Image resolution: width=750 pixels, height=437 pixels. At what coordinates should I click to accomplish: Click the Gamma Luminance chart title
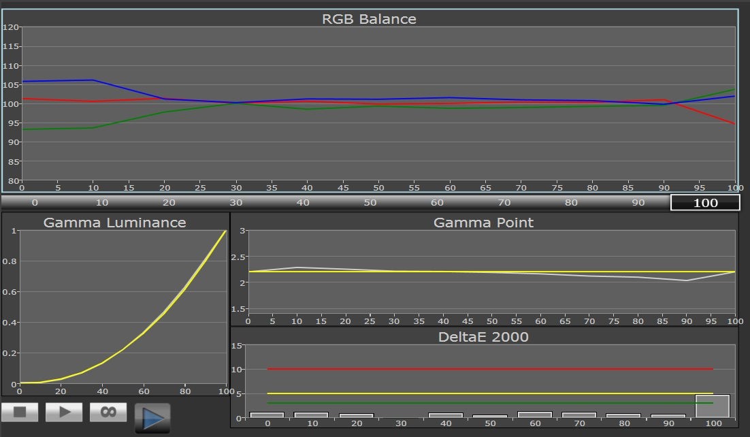114,223
